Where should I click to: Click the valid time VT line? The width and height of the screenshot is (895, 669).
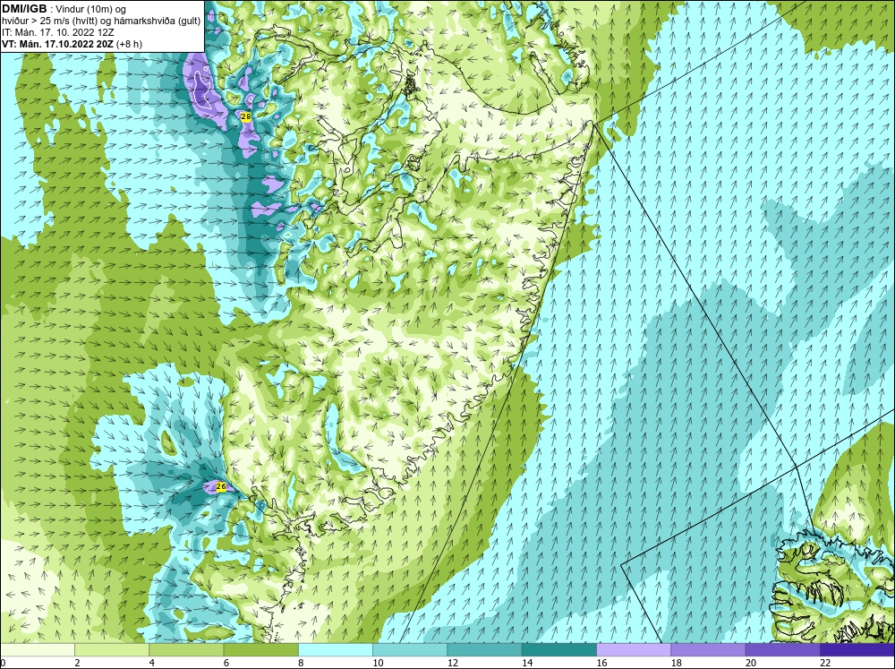coord(72,44)
